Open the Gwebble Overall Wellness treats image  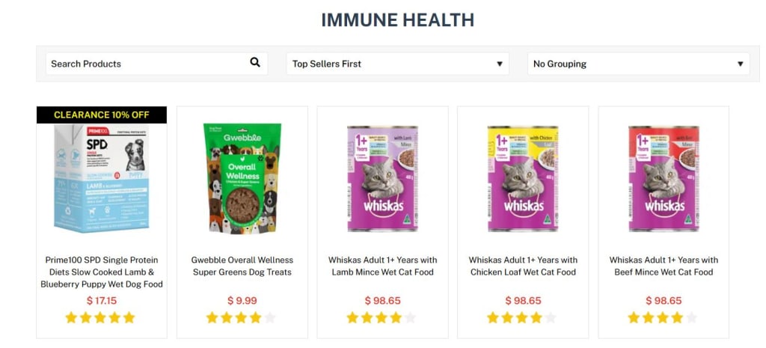pyautogui.click(x=242, y=178)
